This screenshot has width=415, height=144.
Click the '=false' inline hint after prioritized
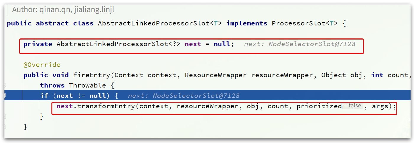coord(352,106)
